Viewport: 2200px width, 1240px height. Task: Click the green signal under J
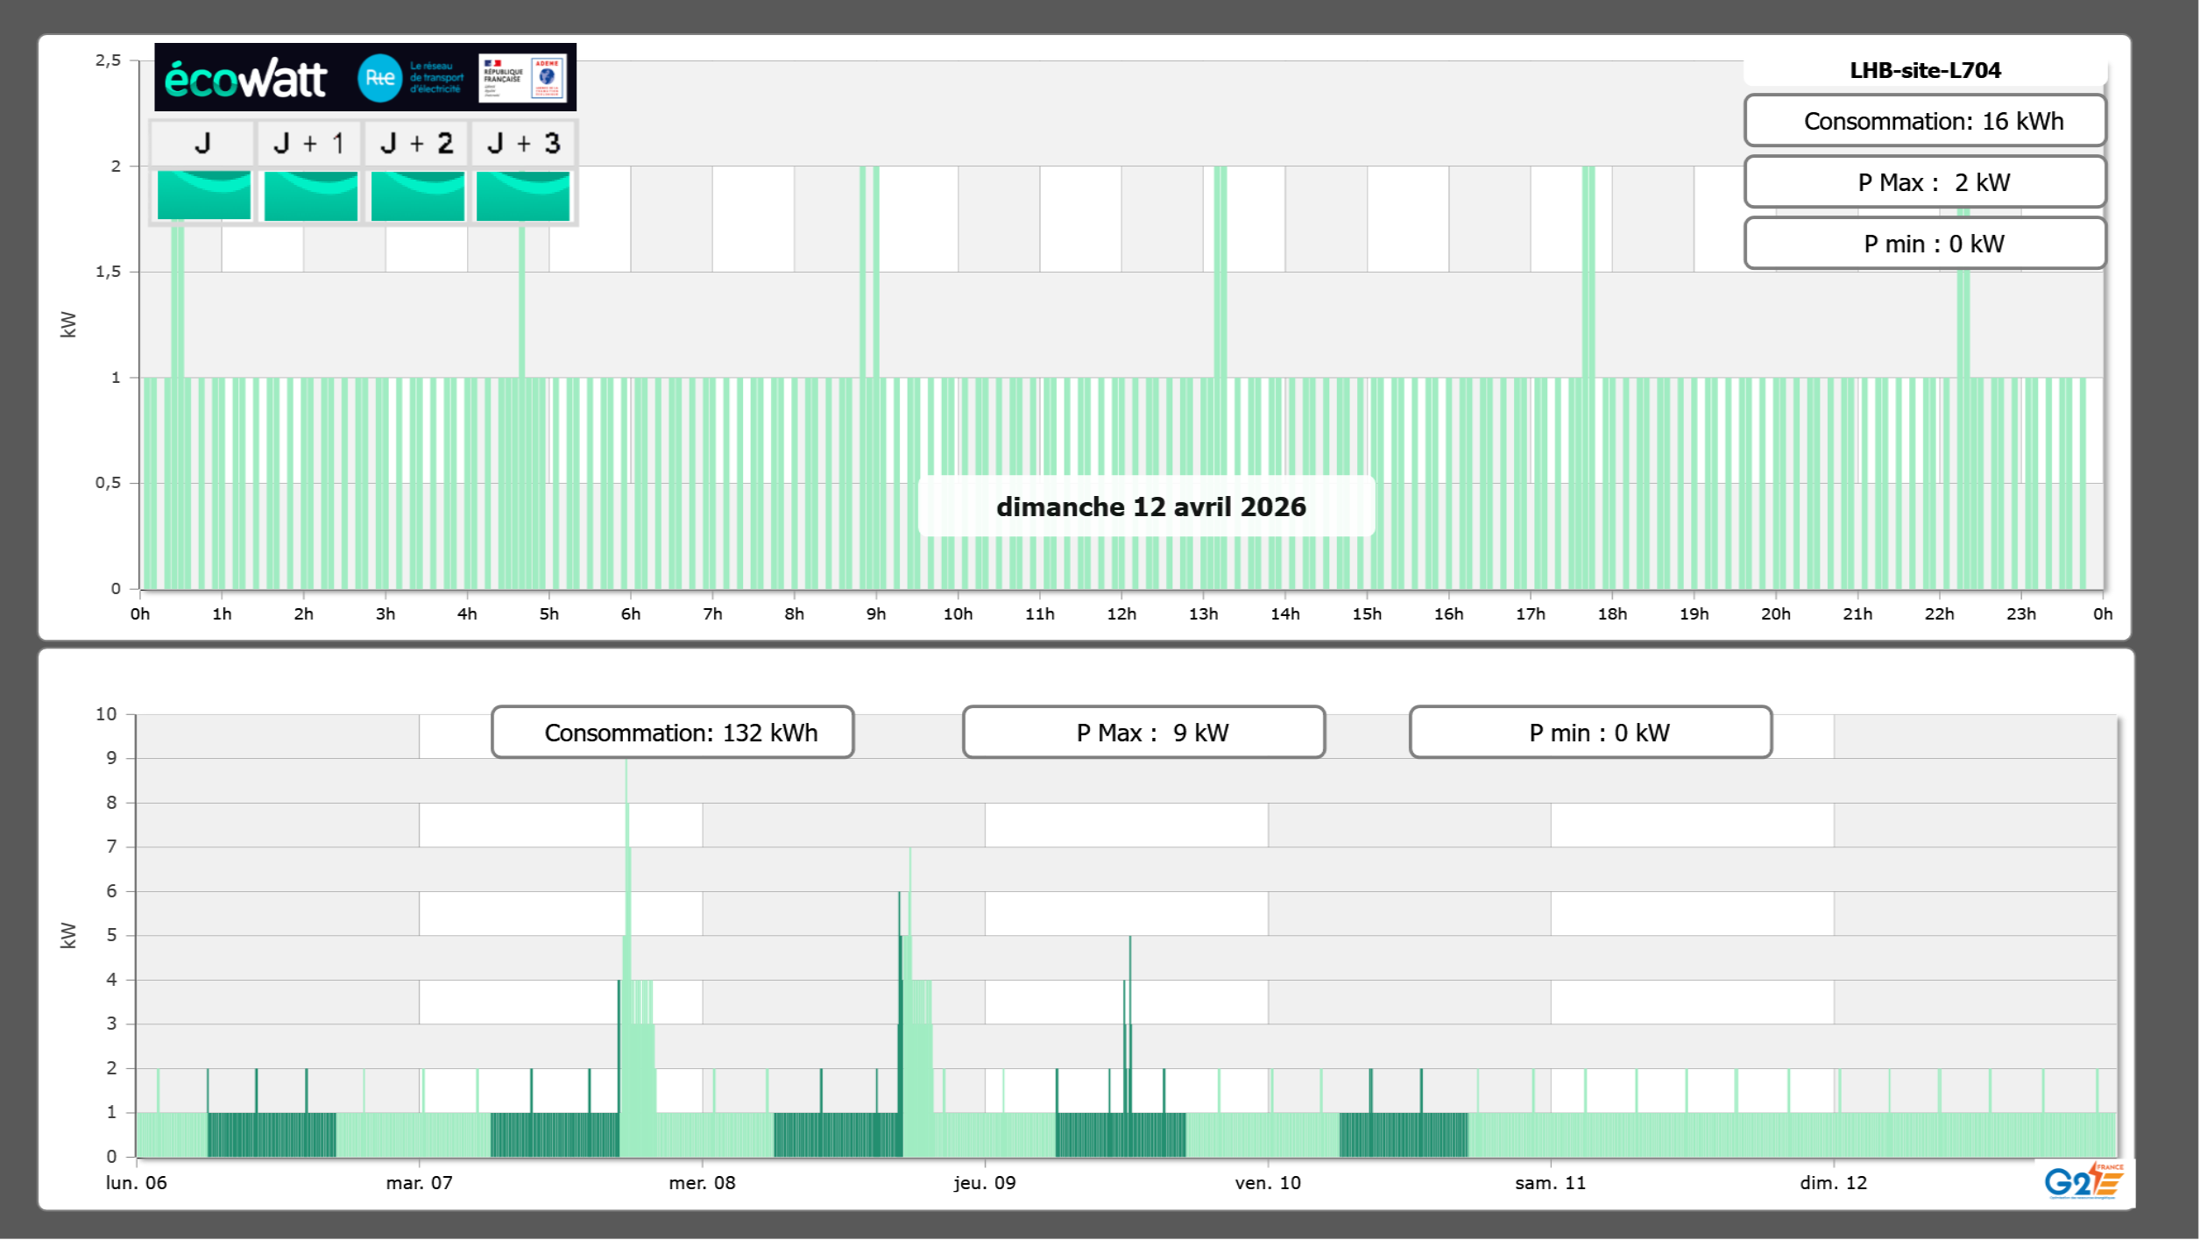click(203, 195)
